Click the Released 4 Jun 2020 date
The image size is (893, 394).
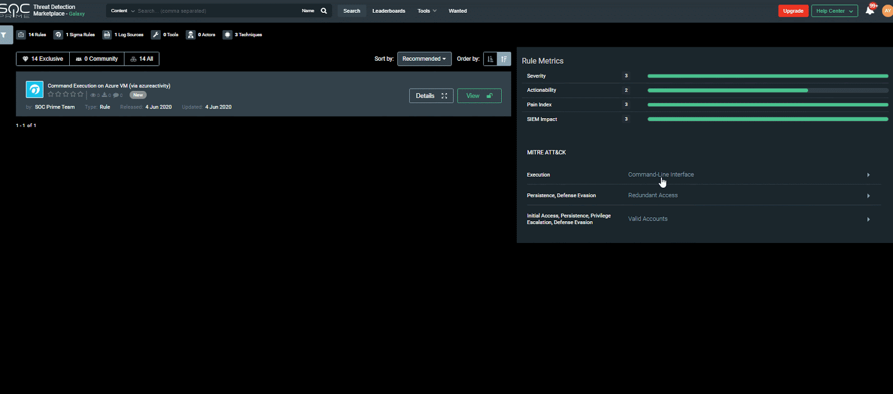click(x=159, y=107)
